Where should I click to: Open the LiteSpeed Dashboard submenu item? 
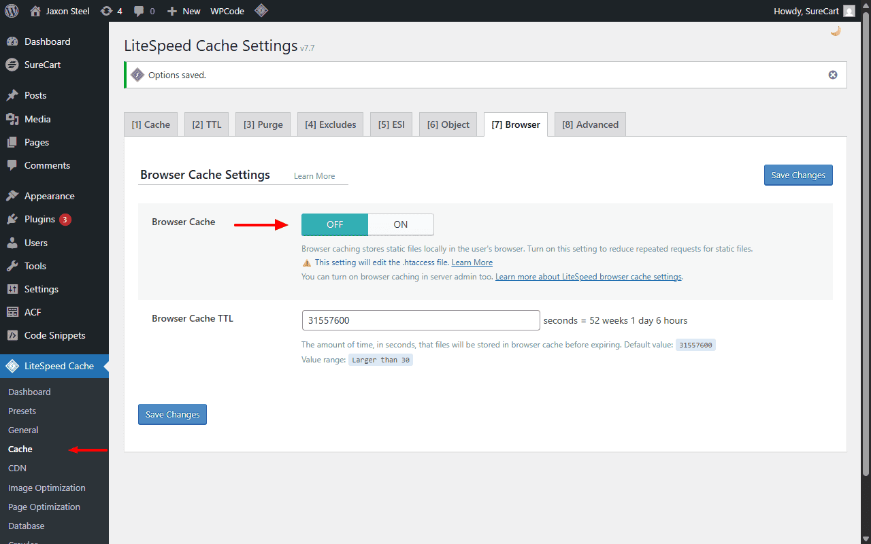pos(29,392)
